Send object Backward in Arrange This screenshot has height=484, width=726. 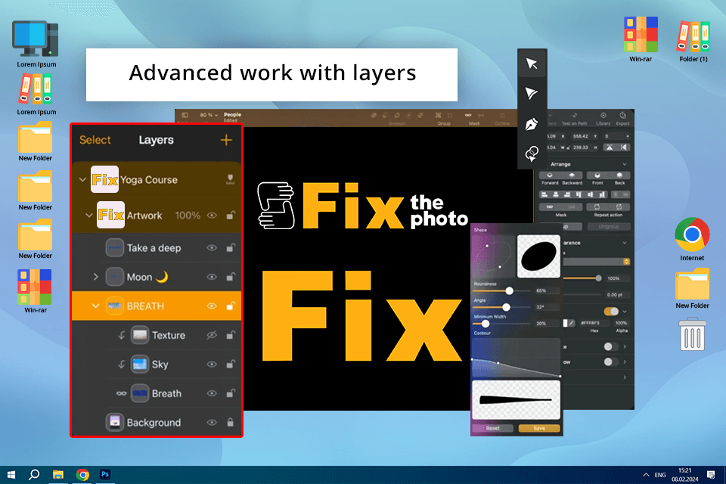tap(572, 175)
